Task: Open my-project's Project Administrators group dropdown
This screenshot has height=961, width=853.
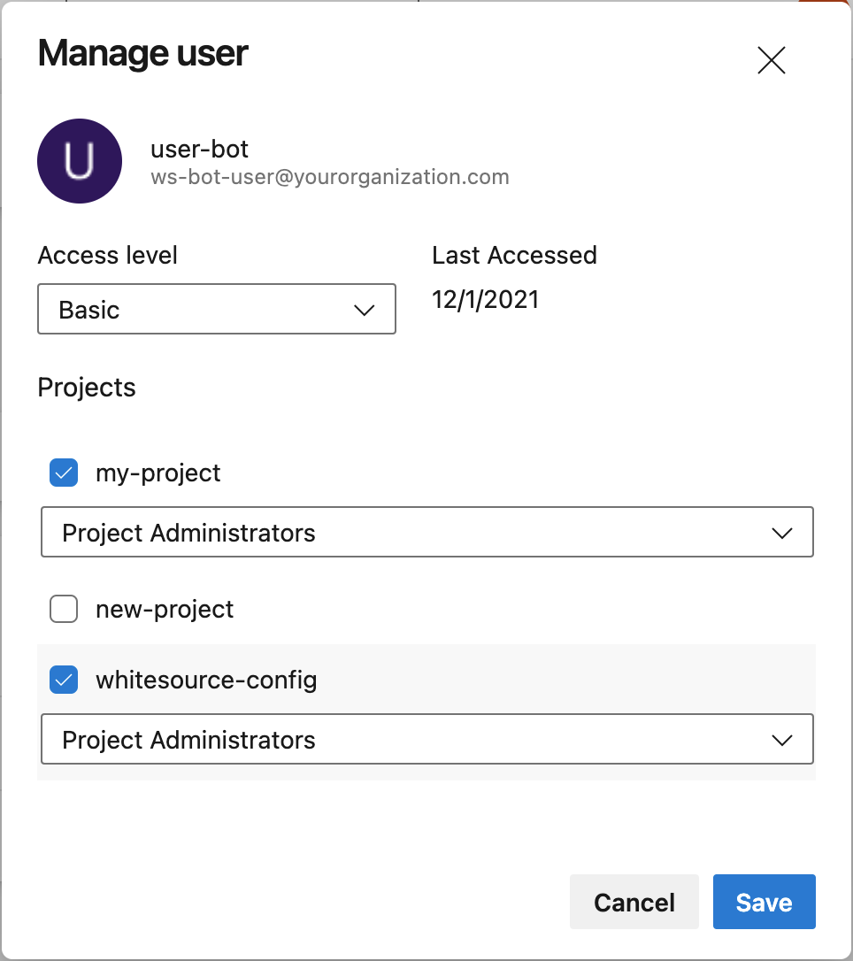Action: (426, 533)
